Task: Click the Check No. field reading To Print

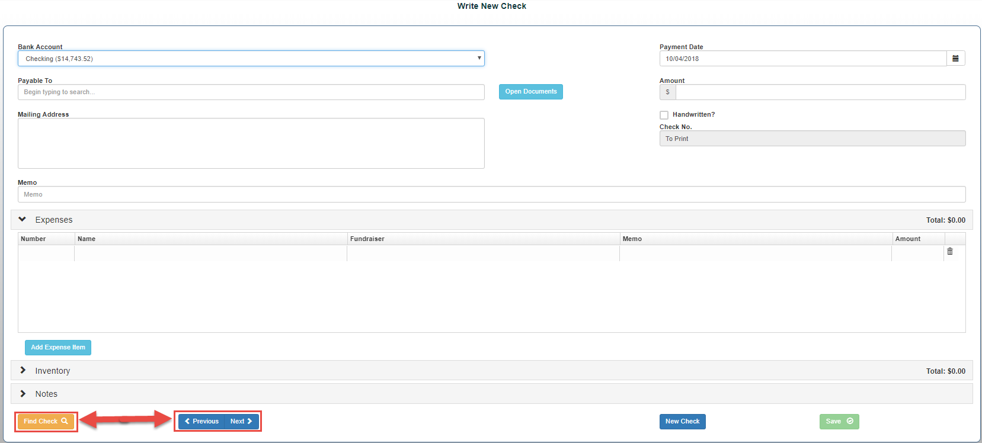Action: [813, 139]
